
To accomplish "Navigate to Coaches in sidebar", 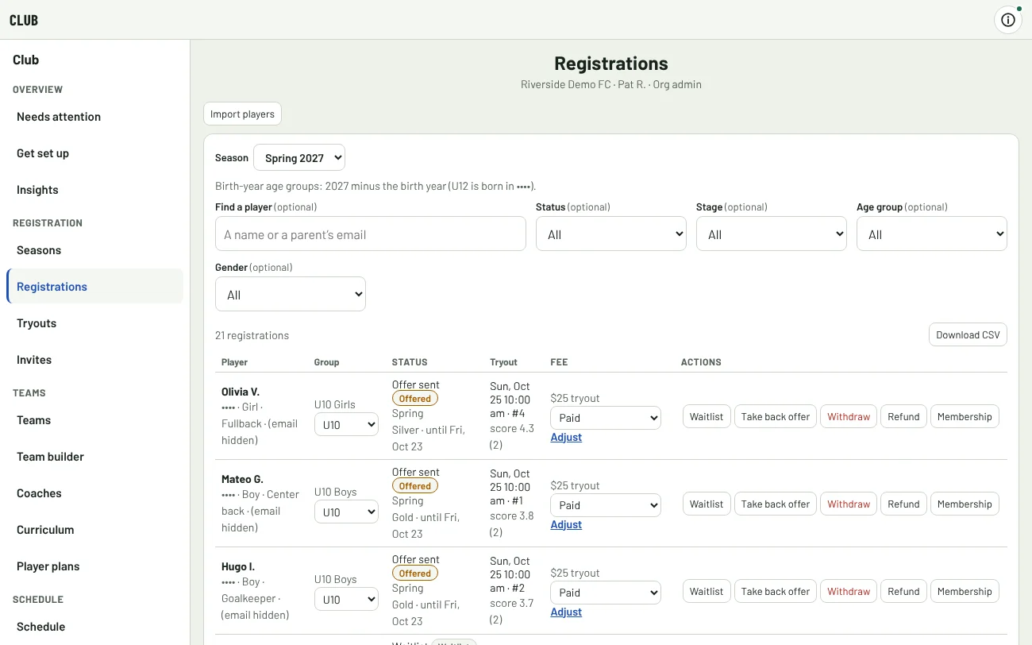I will (x=94, y=493).
